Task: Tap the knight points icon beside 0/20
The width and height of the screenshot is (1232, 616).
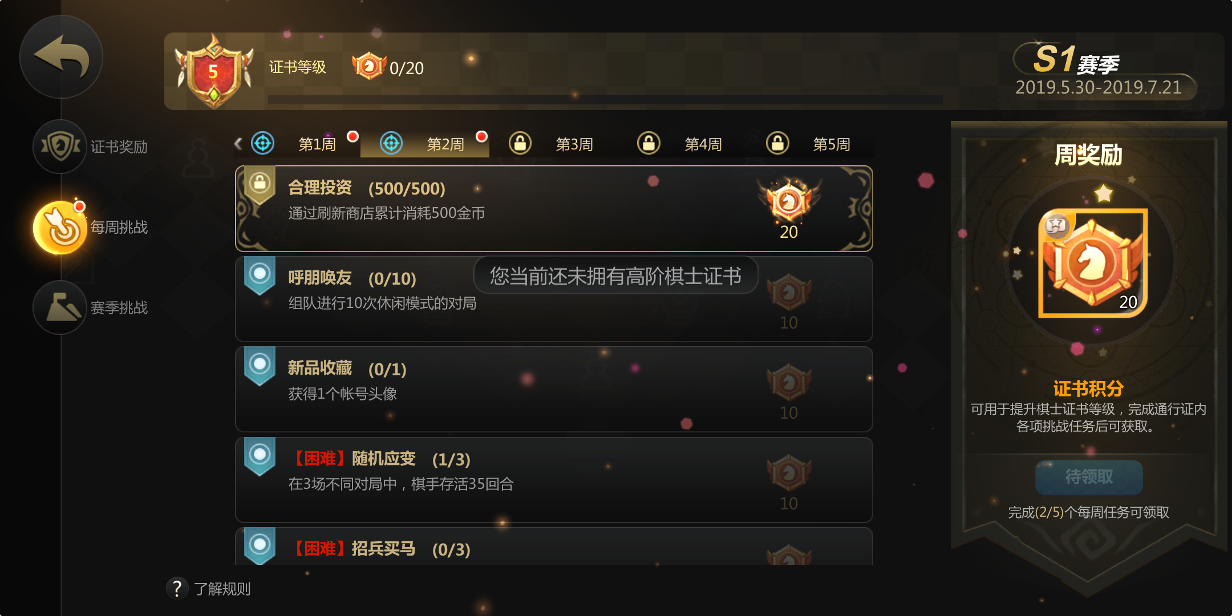Action: (368, 66)
